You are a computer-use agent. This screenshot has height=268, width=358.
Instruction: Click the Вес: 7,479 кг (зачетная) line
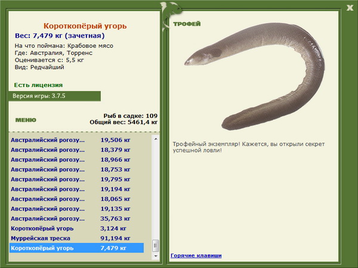coord(60,36)
